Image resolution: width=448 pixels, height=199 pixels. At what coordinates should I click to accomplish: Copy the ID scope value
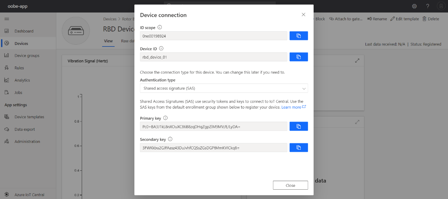pyautogui.click(x=298, y=36)
